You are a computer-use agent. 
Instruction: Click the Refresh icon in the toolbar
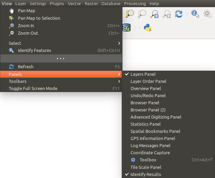click(178, 14)
